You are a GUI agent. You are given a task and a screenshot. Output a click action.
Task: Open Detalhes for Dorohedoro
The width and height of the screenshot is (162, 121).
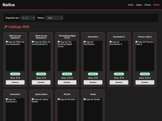coord(93,82)
